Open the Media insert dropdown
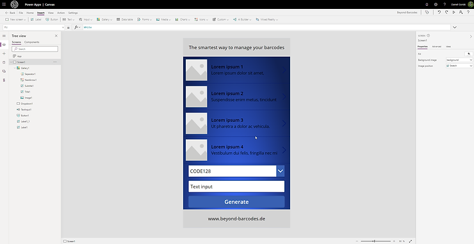The height and width of the screenshot is (244, 474). coord(163,19)
